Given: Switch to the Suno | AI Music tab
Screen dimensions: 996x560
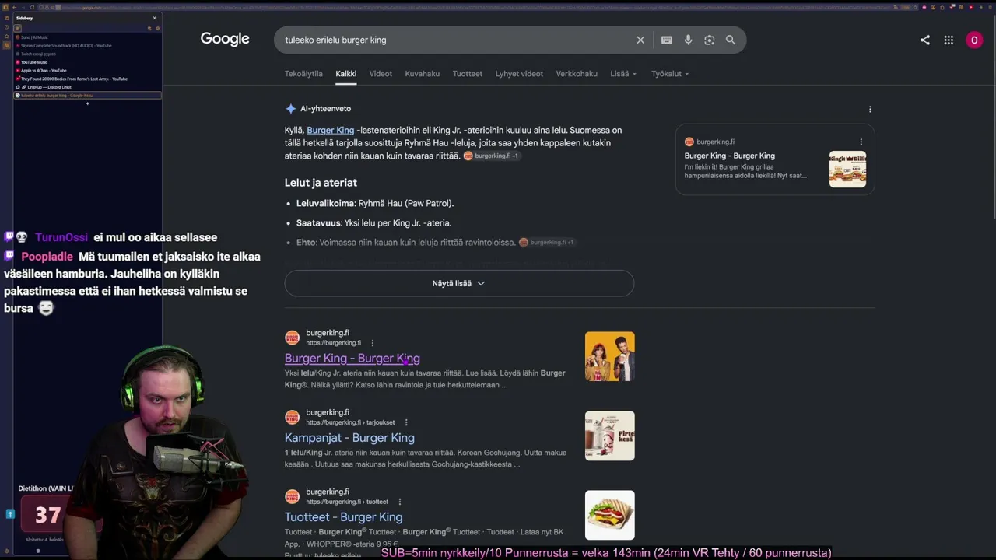Looking at the screenshot, I should [x=87, y=37].
